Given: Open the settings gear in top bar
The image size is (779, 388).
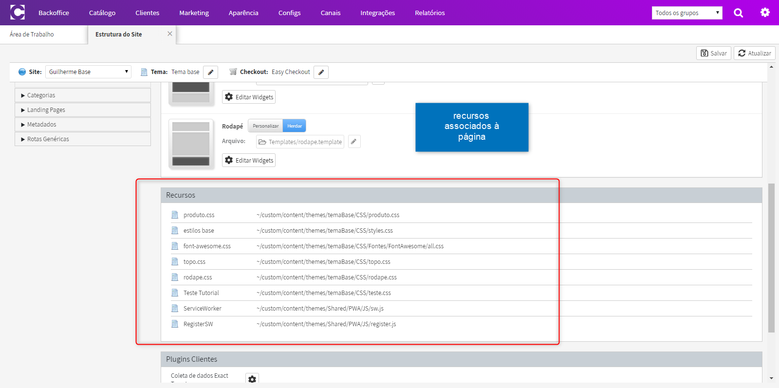Looking at the screenshot, I should pos(765,13).
